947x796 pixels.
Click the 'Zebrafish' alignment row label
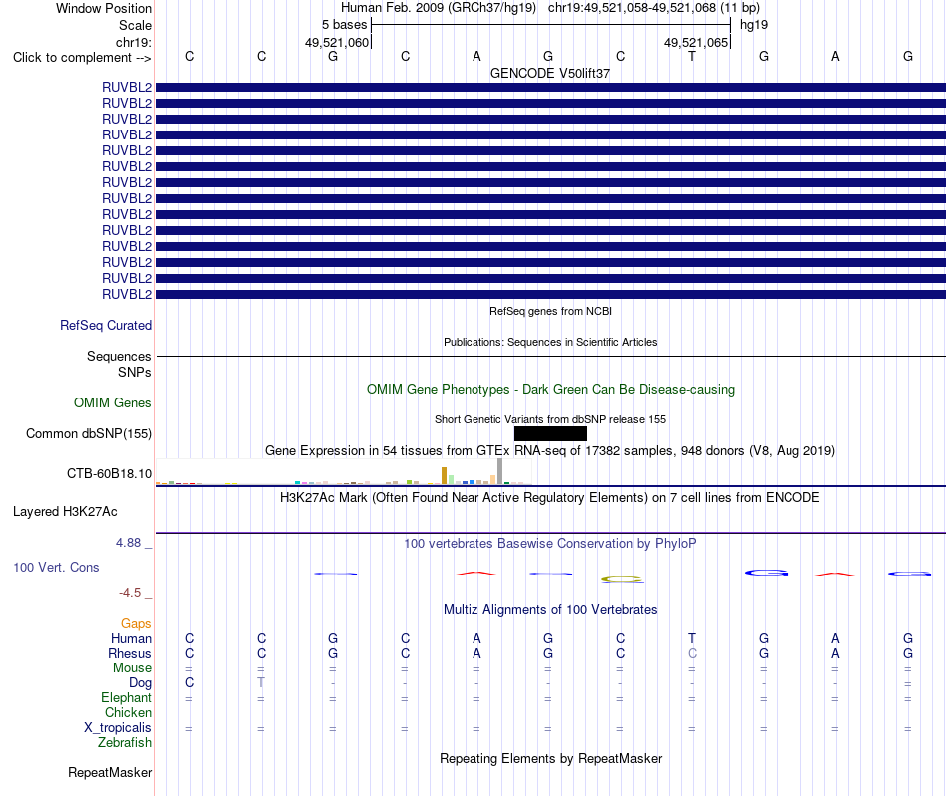125,743
